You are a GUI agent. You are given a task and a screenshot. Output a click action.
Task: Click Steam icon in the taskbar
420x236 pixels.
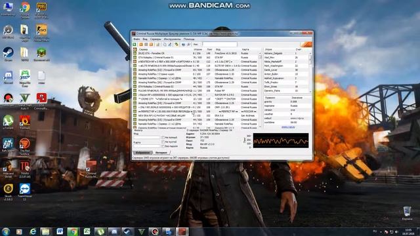tap(127, 231)
